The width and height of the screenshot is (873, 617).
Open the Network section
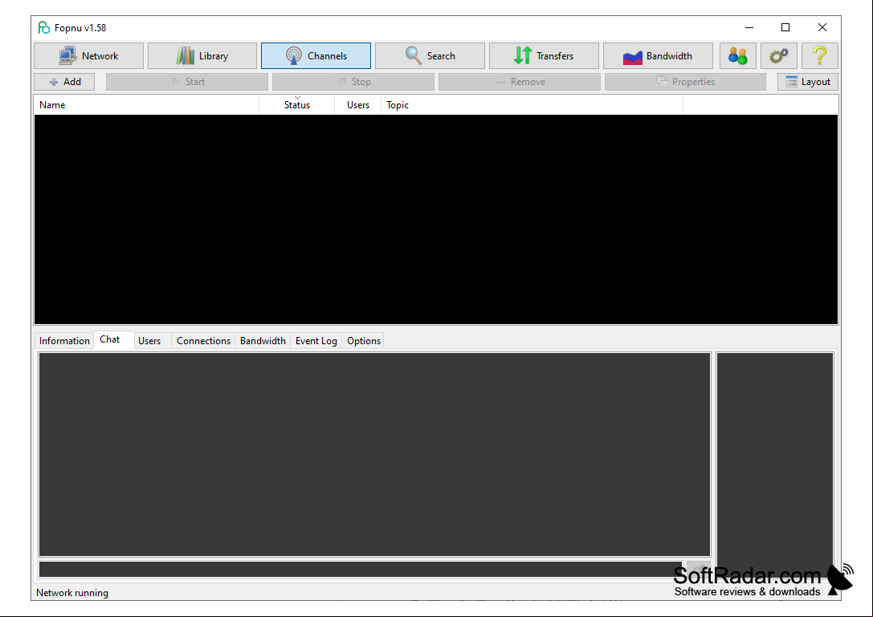(88, 55)
